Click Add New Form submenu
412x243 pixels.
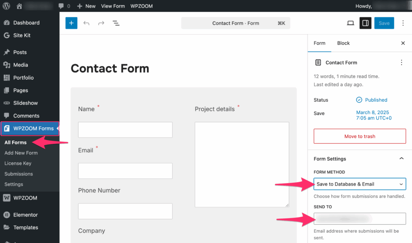tap(21, 153)
